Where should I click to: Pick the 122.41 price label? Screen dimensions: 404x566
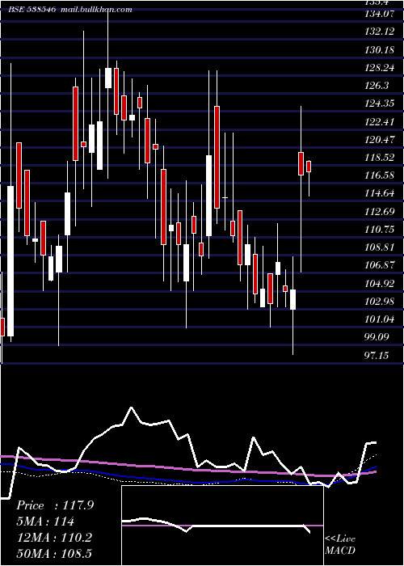click(379, 121)
